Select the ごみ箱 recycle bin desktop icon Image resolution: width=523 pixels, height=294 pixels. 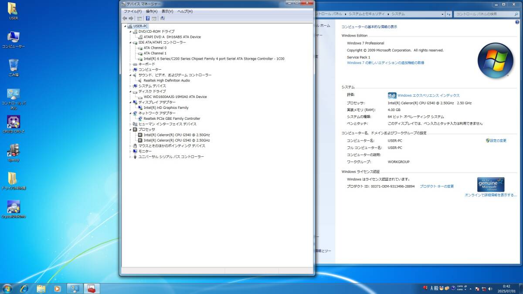pos(14,68)
